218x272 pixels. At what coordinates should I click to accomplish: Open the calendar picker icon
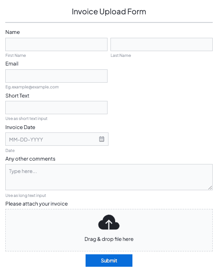102,139
